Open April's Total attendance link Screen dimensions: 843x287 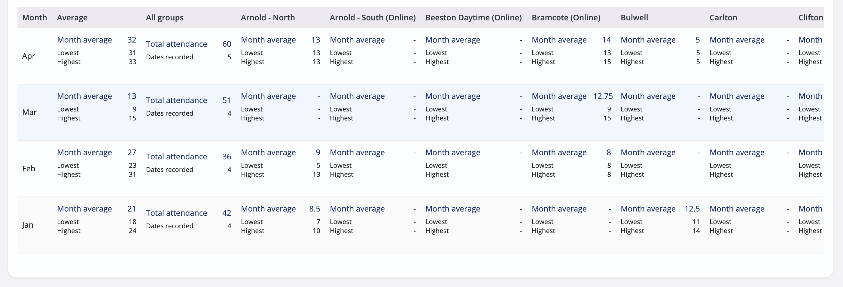176,44
